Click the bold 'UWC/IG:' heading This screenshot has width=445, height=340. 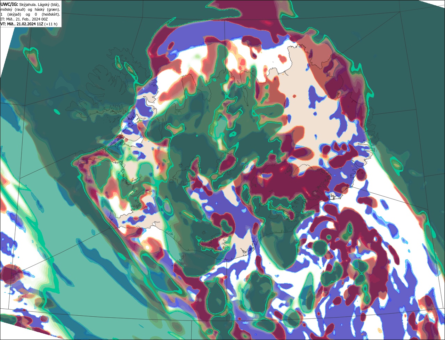click(9, 5)
